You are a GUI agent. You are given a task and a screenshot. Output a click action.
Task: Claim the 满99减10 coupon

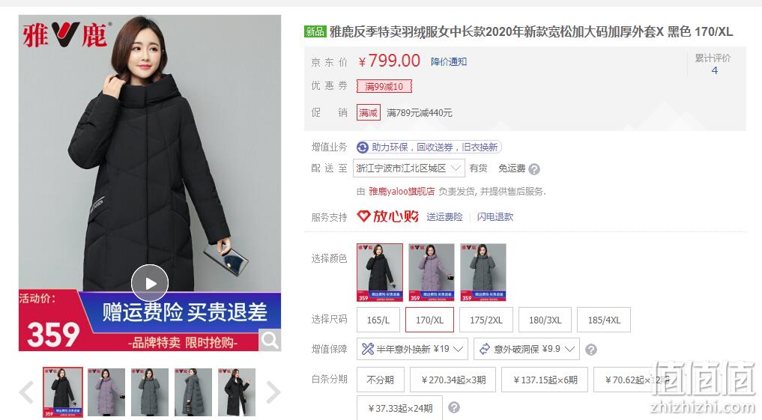(384, 86)
